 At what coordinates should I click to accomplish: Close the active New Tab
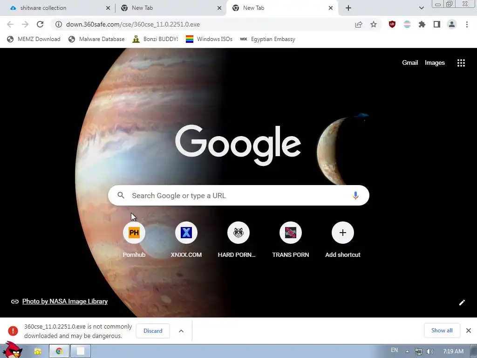(331, 8)
